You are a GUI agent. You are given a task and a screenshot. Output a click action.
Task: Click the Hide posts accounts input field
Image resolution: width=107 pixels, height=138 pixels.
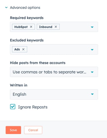tap(54, 72)
